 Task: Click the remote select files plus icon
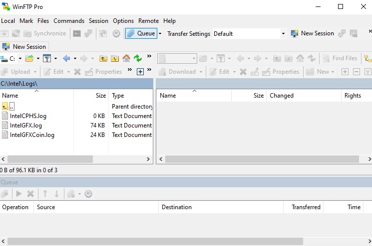point(345,72)
